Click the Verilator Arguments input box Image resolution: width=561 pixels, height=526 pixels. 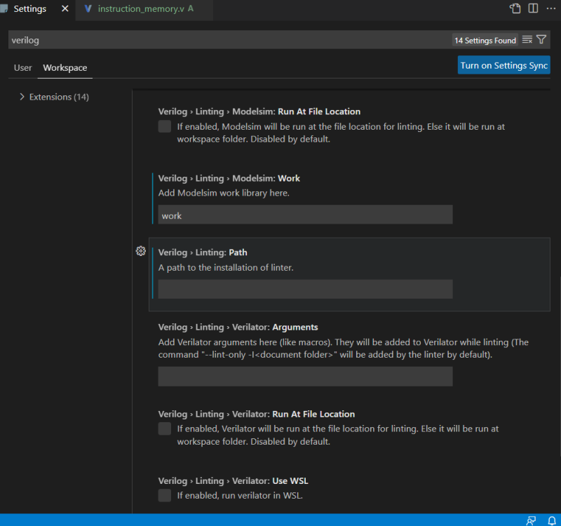pos(305,377)
